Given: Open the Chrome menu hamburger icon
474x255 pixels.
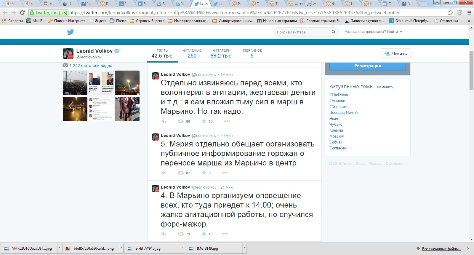Looking at the screenshot, I should pos(469,12).
